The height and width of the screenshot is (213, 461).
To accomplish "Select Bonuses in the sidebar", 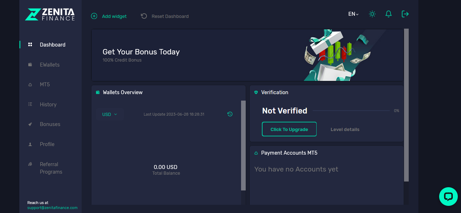I will (50, 124).
